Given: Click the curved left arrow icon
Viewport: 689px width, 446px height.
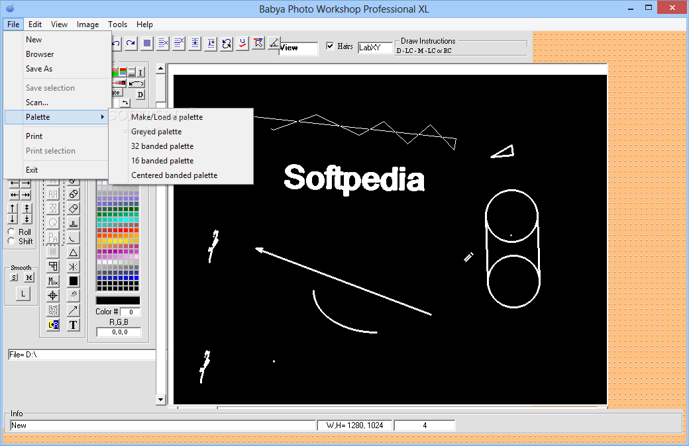Looking at the screenshot, I should pos(136,83).
